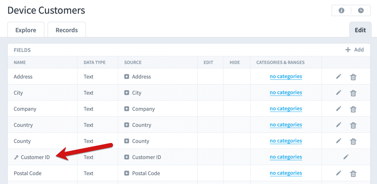Click the history clock icon near the top right

[361, 10]
